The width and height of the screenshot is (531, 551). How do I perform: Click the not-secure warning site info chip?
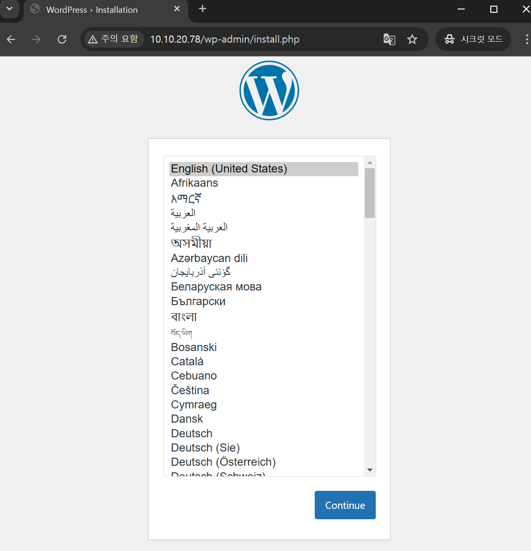coord(114,39)
